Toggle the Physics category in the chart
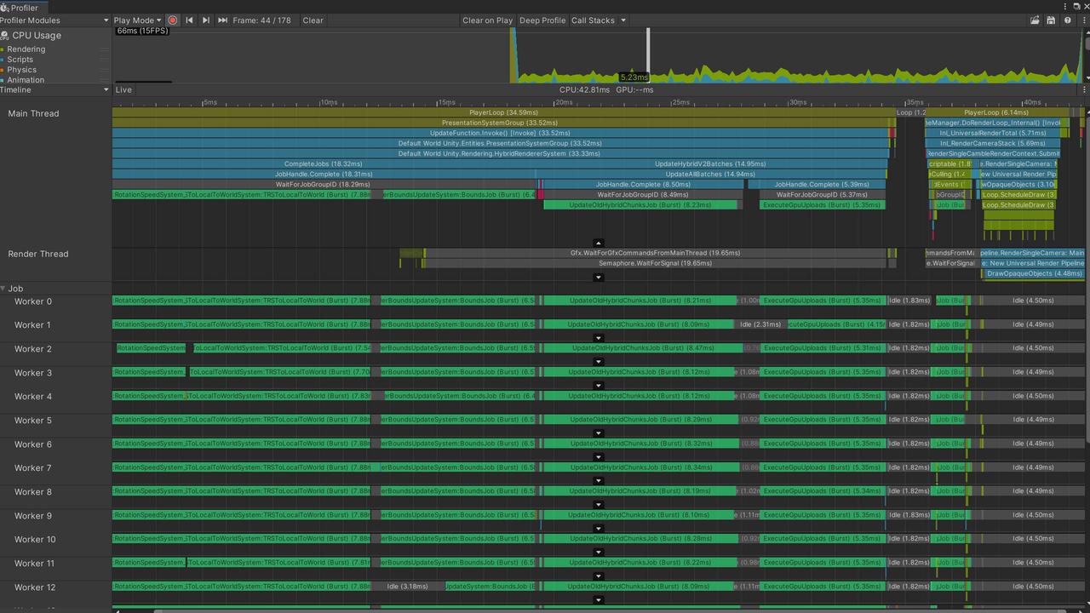This screenshot has width=1090, height=613. pos(21,70)
